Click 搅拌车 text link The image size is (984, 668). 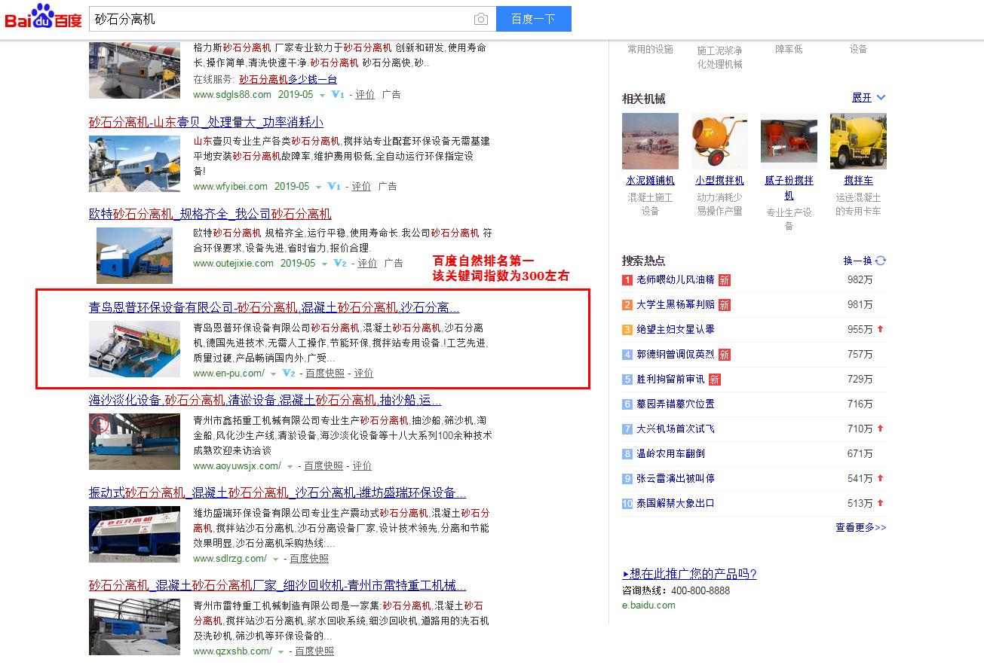858,181
